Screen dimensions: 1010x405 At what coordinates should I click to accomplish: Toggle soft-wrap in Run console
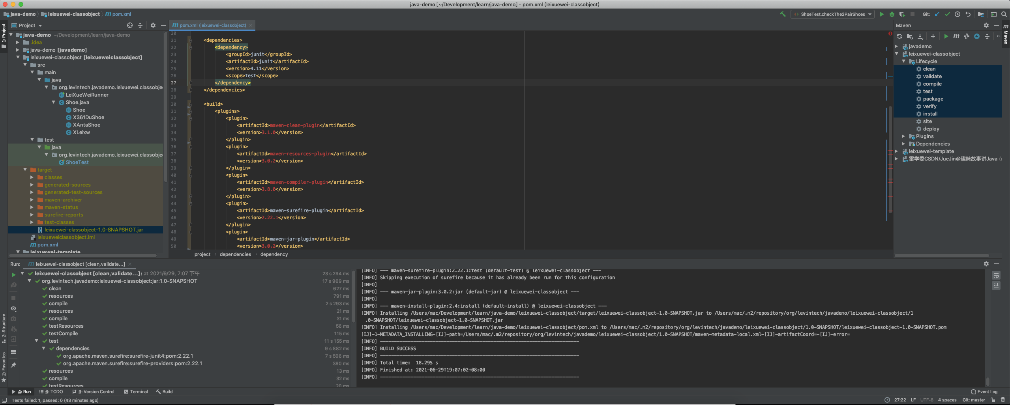pyautogui.click(x=996, y=275)
